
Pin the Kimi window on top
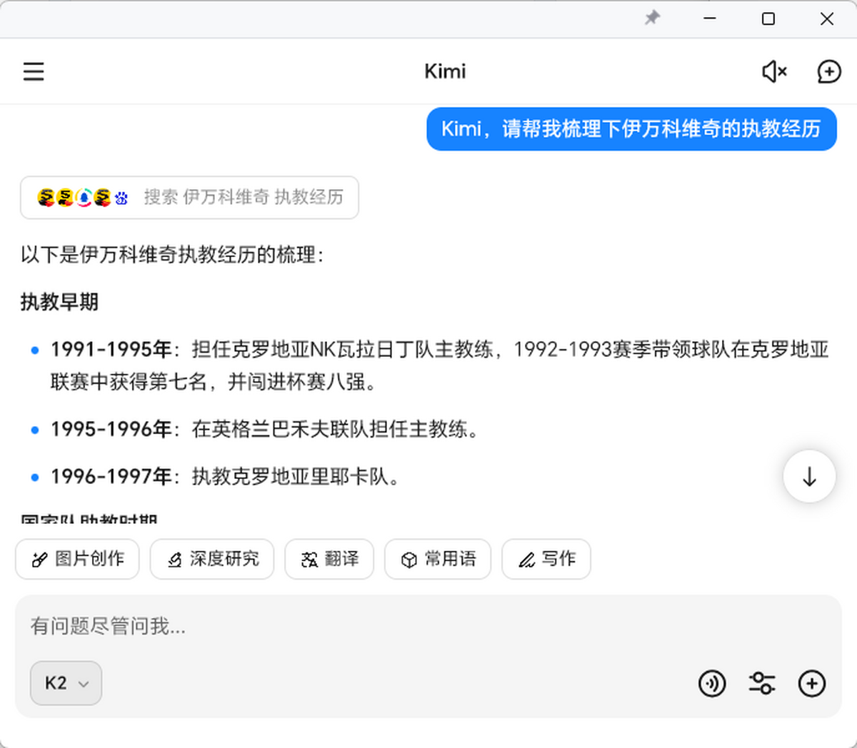click(x=652, y=19)
